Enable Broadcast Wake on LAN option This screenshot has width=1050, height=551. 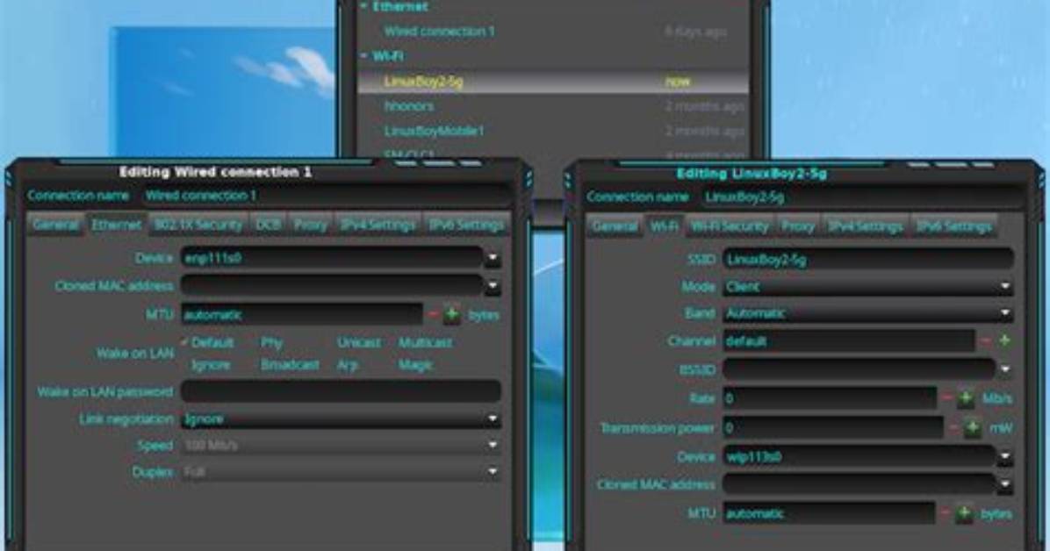click(x=290, y=365)
